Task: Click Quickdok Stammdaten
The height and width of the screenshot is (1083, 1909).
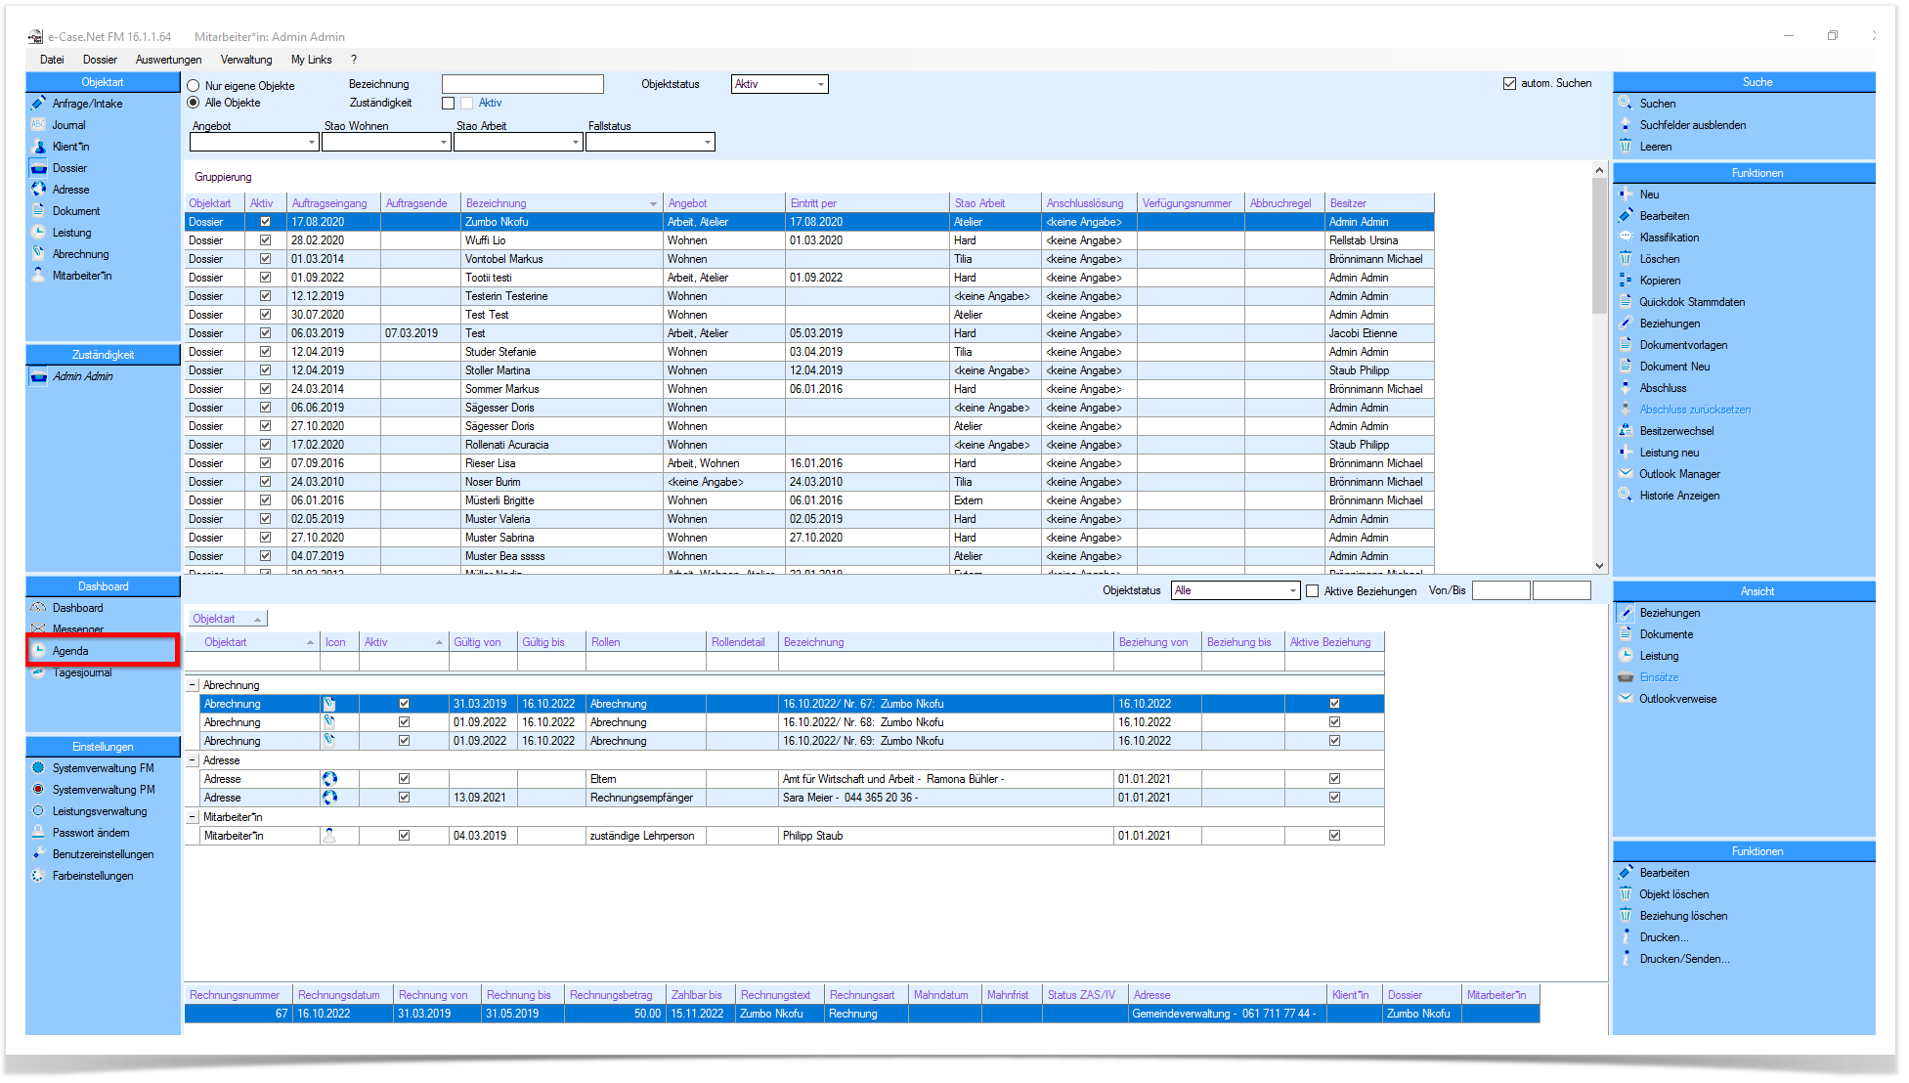Action: [x=1692, y=302]
